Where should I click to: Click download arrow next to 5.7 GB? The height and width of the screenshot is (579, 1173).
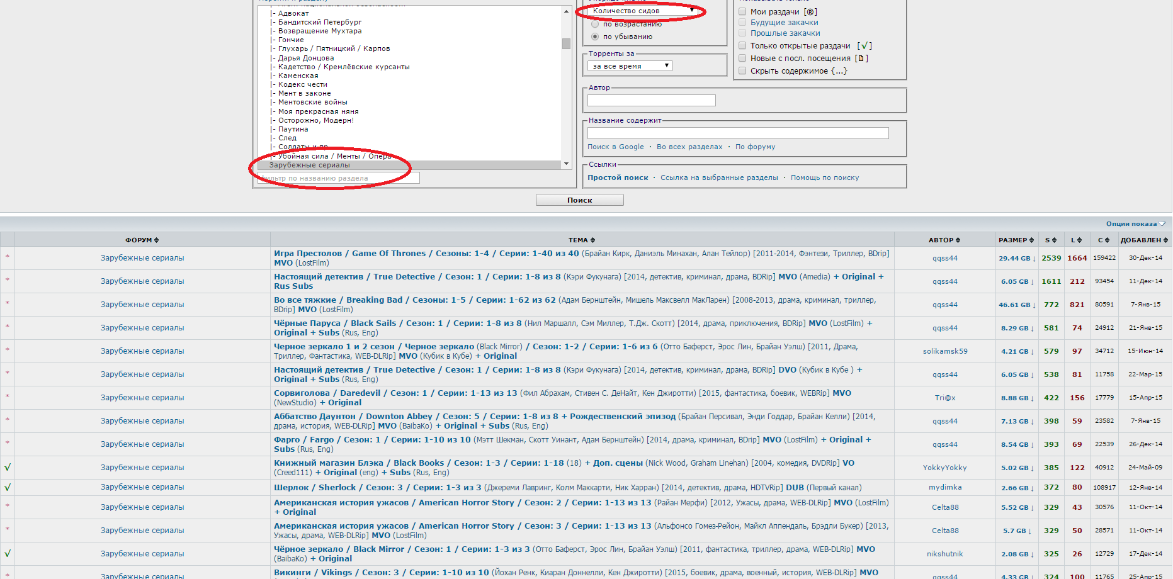1030,531
